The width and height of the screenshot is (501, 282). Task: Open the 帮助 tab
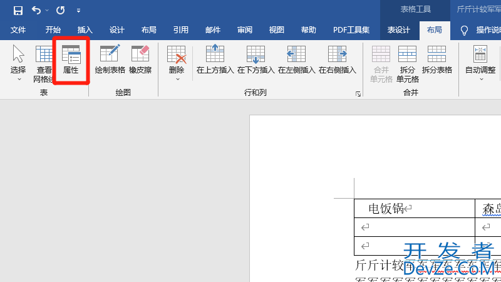click(x=309, y=30)
